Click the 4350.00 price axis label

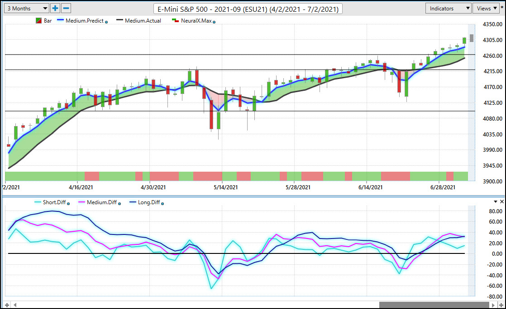tap(492, 24)
